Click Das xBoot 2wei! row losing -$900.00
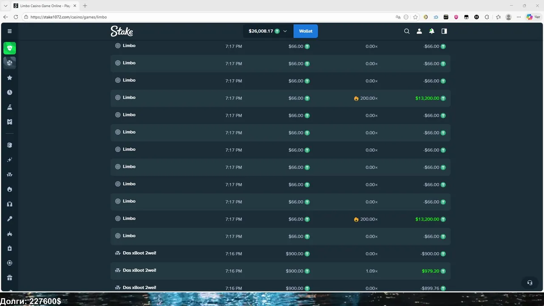The image size is (544, 306). click(x=280, y=254)
